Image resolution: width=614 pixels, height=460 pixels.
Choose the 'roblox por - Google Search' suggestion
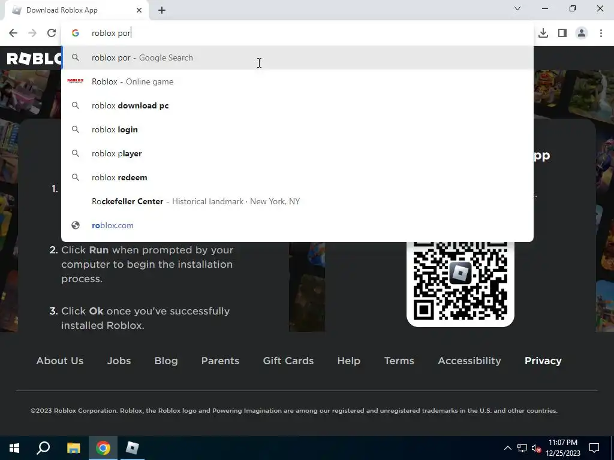(x=297, y=57)
